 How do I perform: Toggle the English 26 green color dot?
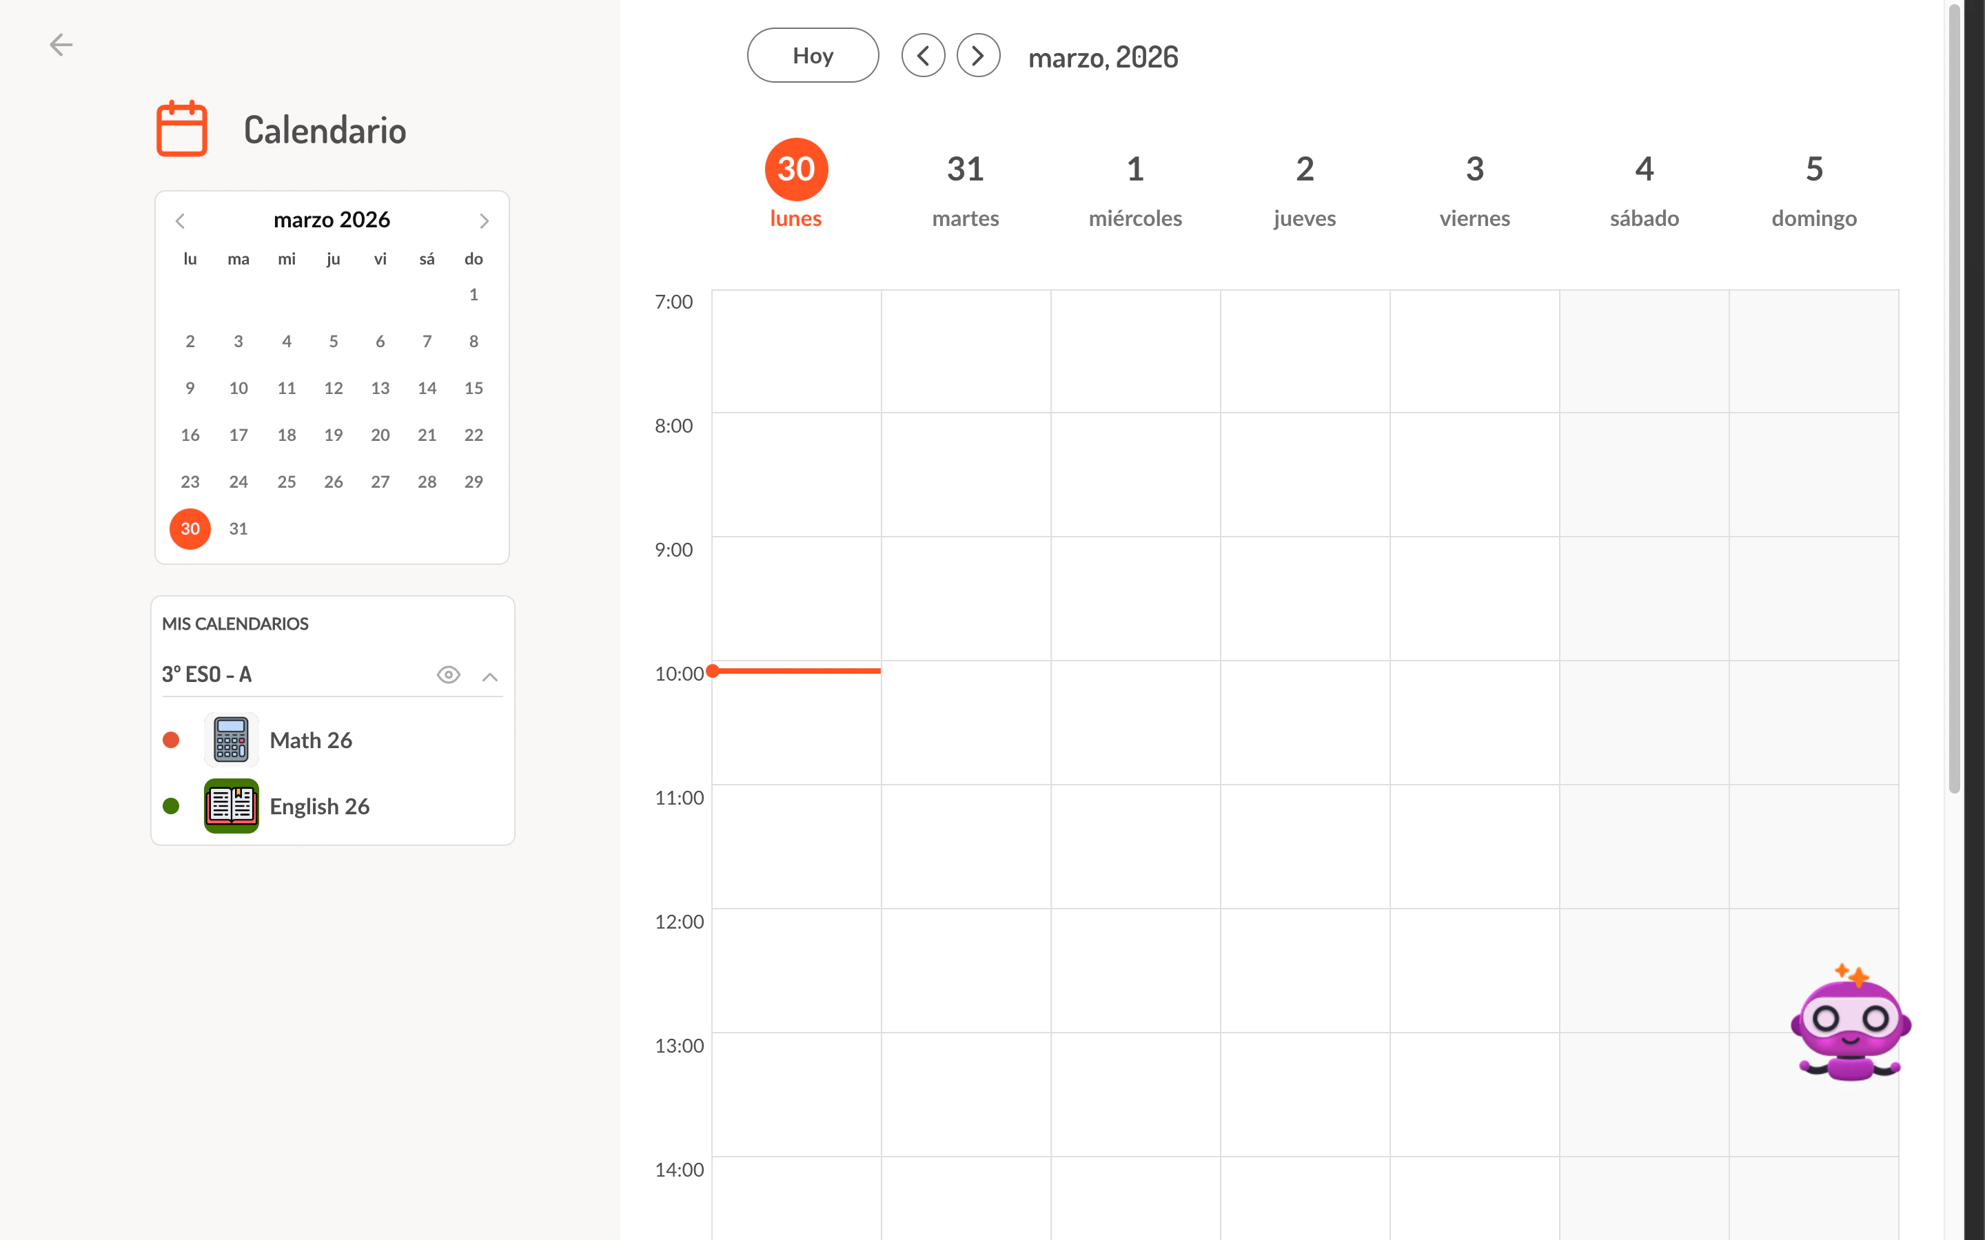[172, 806]
